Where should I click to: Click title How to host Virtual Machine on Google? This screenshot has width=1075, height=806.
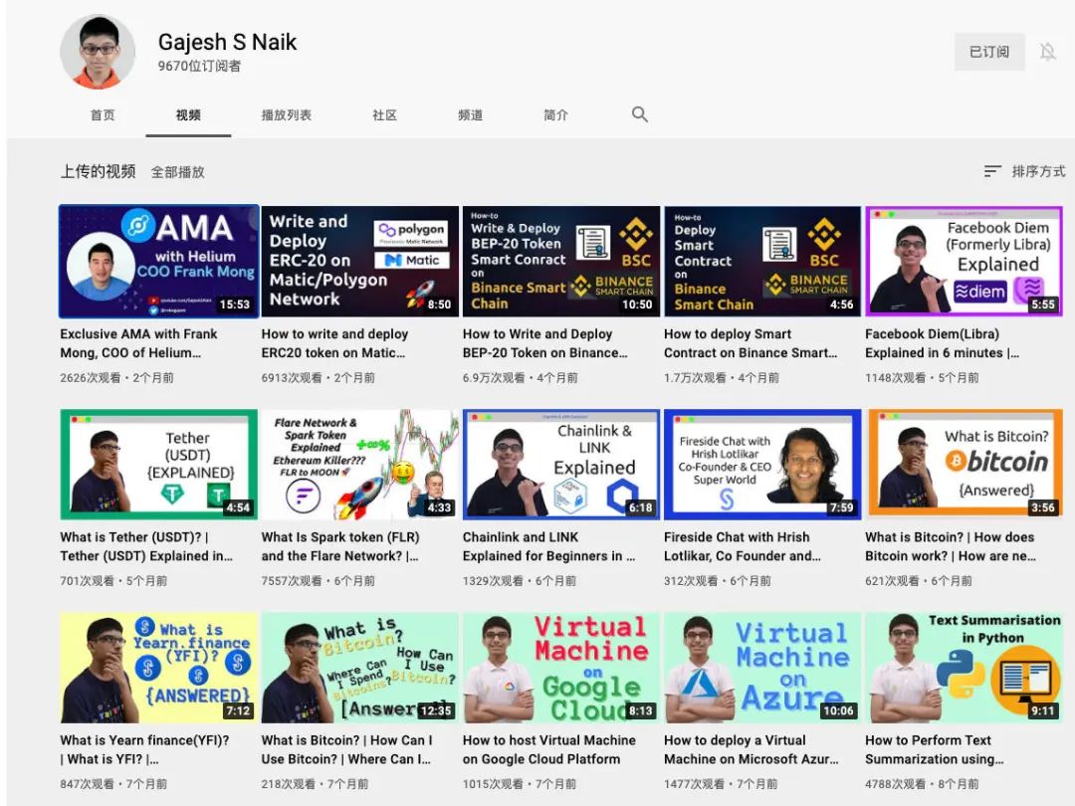(x=549, y=750)
